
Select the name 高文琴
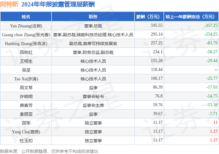point(26,88)
